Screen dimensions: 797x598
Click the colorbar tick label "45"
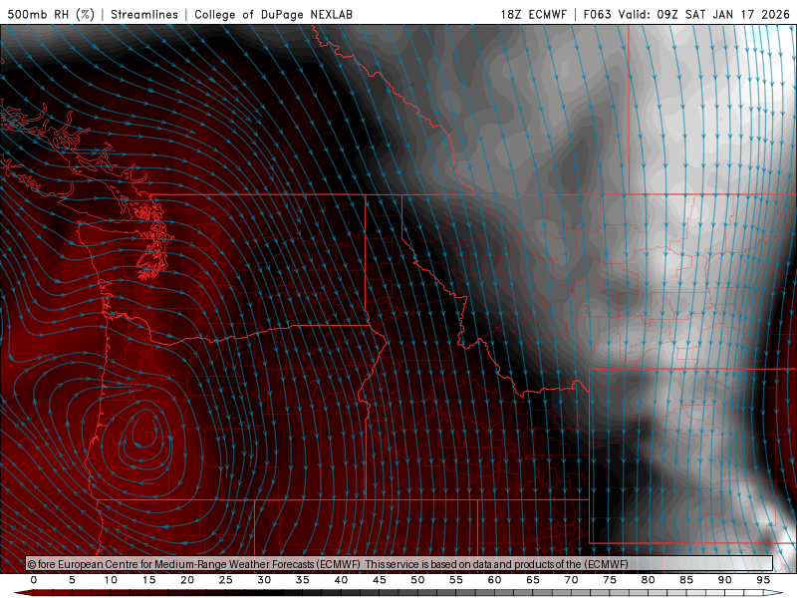[380, 580]
